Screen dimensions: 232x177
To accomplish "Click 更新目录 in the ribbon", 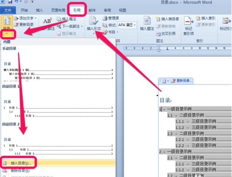I will click(24, 24).
